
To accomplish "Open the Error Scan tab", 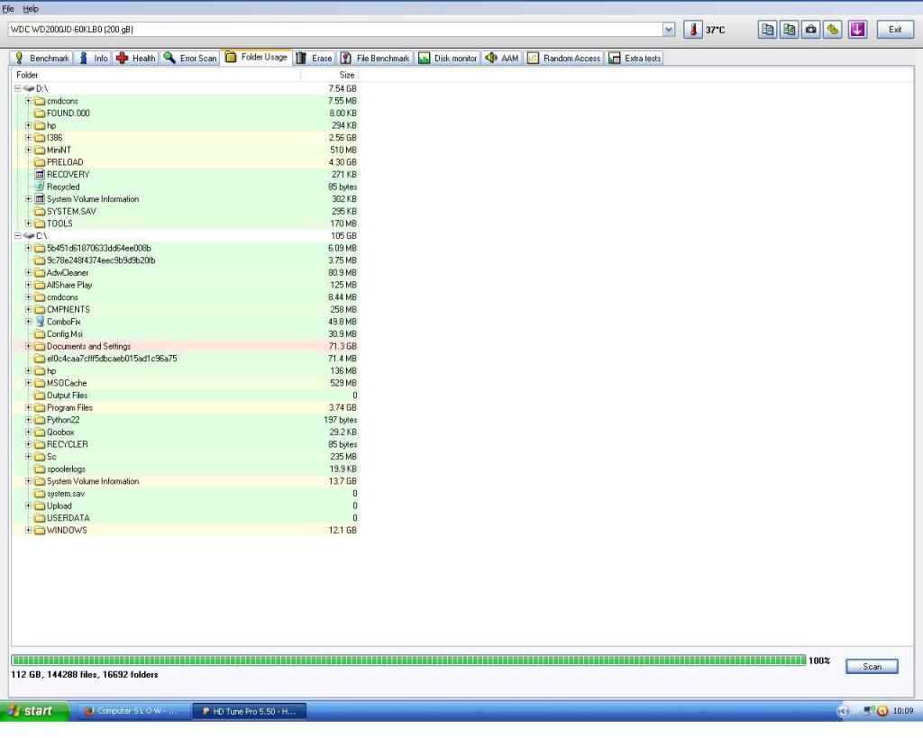I will coord(190,59).
